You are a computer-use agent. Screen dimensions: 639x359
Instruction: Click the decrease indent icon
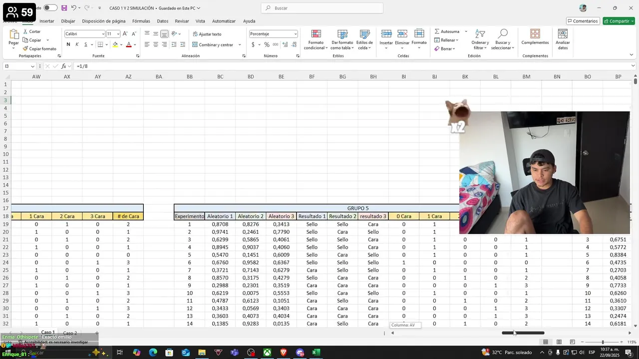[x=174, y=44]
